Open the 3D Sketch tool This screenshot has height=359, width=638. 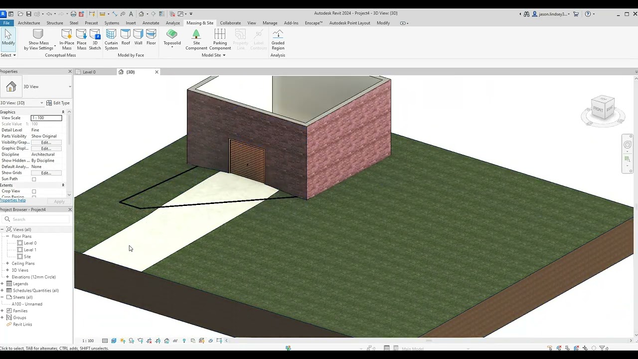tap(95, 39)
